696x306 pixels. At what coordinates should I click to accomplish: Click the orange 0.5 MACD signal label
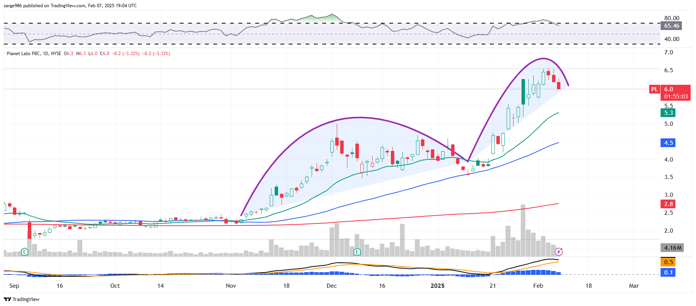[668, 262]
